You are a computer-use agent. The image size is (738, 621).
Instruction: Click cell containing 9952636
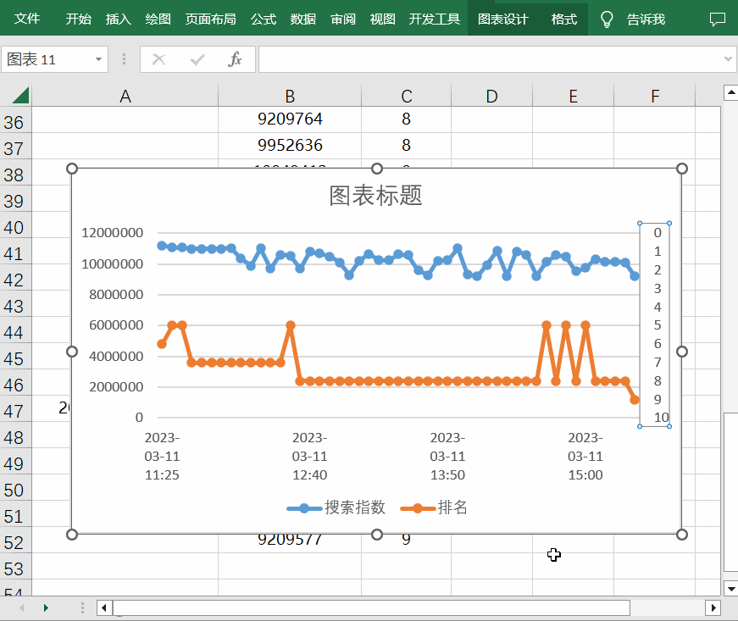click(x=290, y=146)
